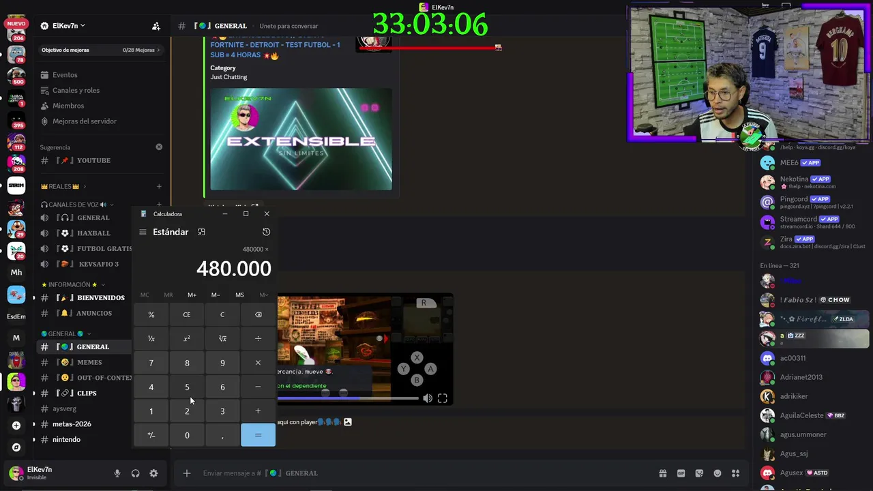The image size is (873, 491).
Task: Seek in the embedded video progress bar
Action: pyautogui.click(x=348, y=398)
